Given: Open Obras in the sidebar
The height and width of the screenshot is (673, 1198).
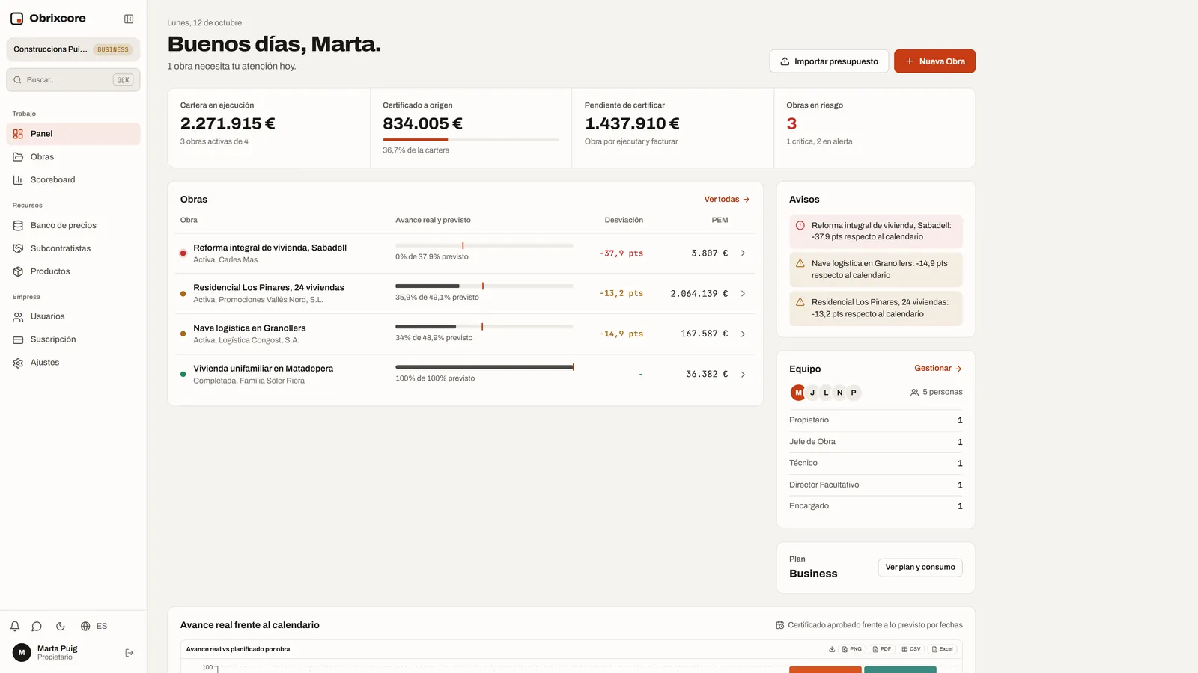Looking at the screenshot, I should 73,157.
